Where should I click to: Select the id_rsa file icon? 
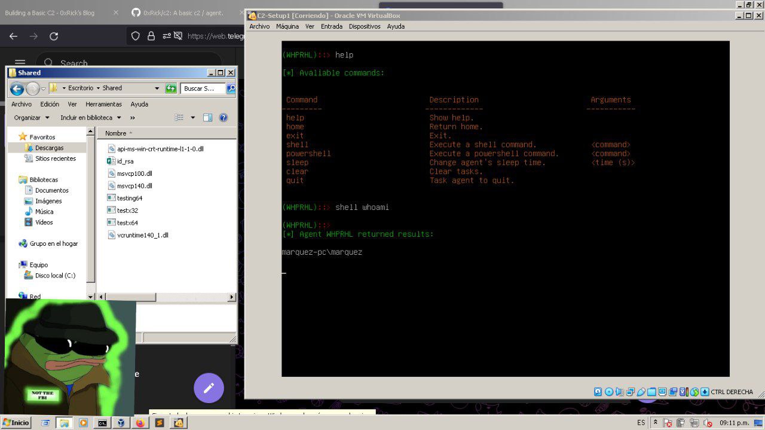(111, 161)
